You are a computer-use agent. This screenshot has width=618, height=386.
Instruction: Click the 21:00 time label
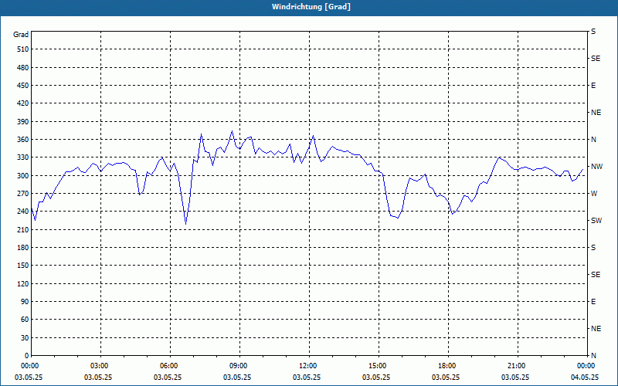tap(518, 366)
